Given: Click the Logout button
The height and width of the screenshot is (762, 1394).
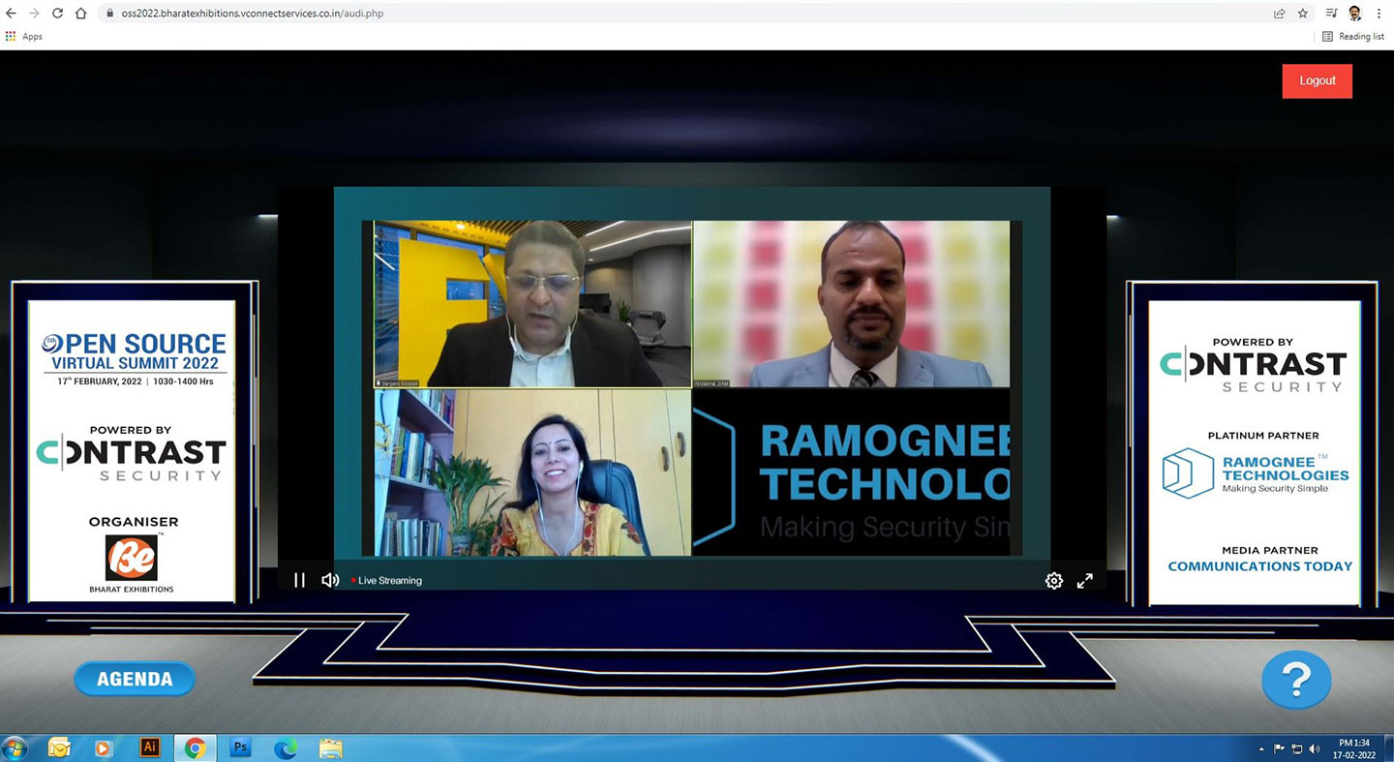Looking at the screenshot, I should 1317,80.
